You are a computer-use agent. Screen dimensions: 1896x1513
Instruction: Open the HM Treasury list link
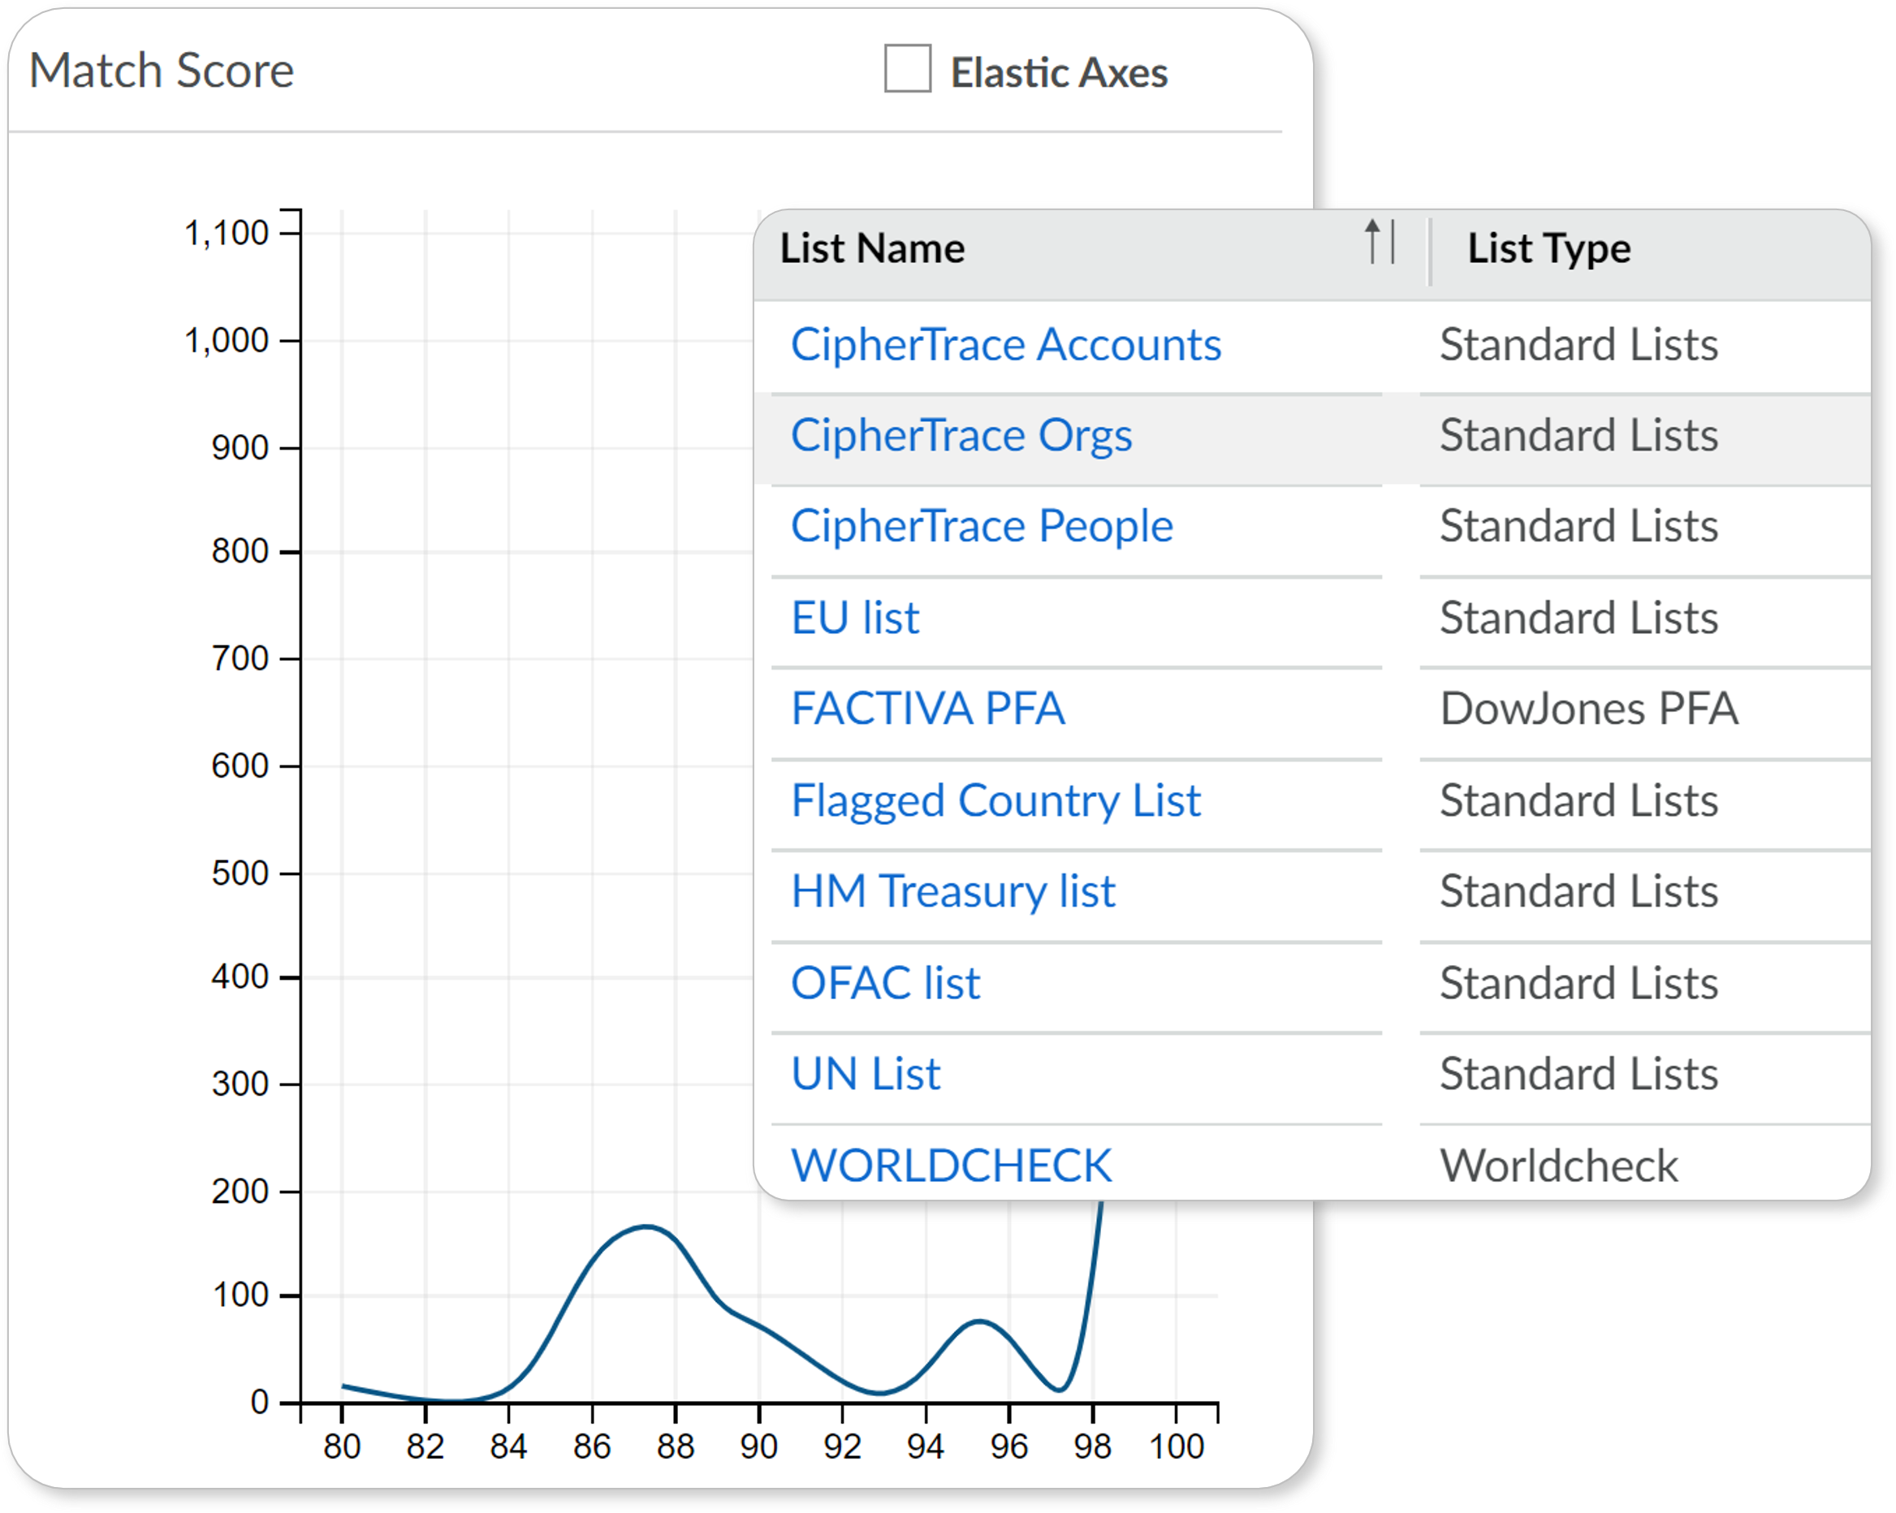coord(952,891)
